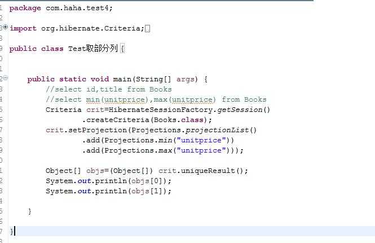
Task: Click 'HibernateSessionFactory' class reference
Action: click(x=161, y=110)
